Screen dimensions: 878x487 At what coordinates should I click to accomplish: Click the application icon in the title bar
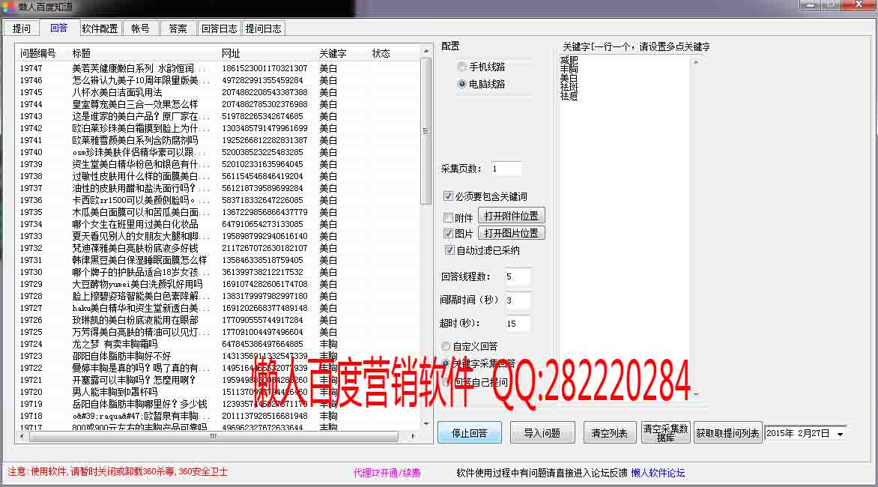pos(7,6)
